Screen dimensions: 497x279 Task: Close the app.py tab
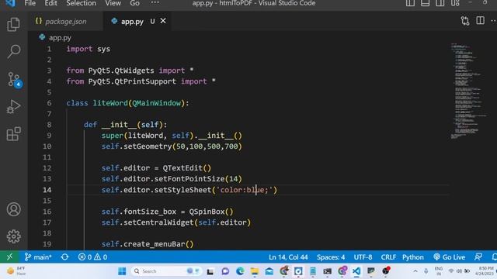coord(163,21)
